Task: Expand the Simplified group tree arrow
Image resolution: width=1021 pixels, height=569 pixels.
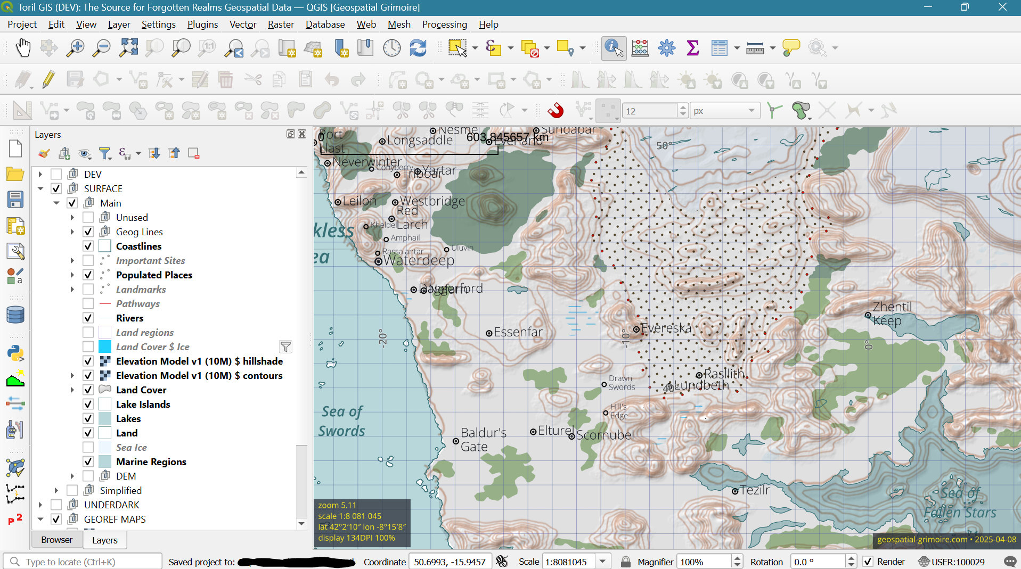Action: point(56,490)
